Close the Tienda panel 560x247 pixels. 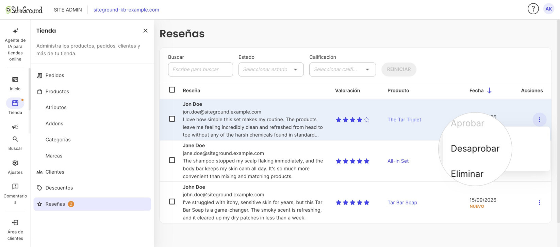145,31
